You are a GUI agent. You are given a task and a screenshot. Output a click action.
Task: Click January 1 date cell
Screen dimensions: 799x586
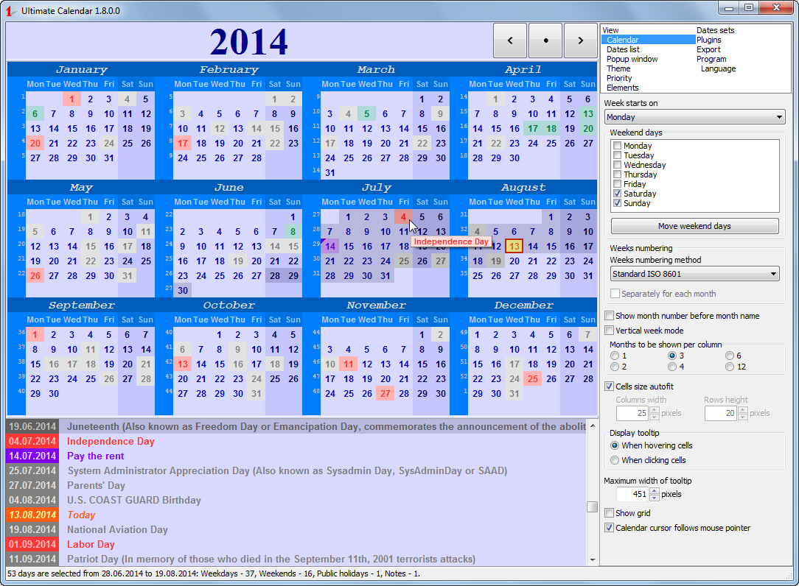[x=71, y=99]
